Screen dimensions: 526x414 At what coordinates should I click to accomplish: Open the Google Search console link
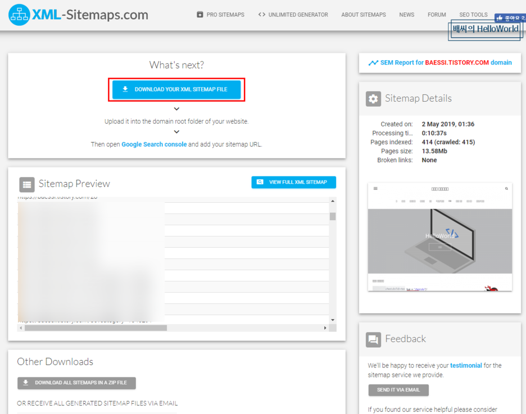coord(154,144)
